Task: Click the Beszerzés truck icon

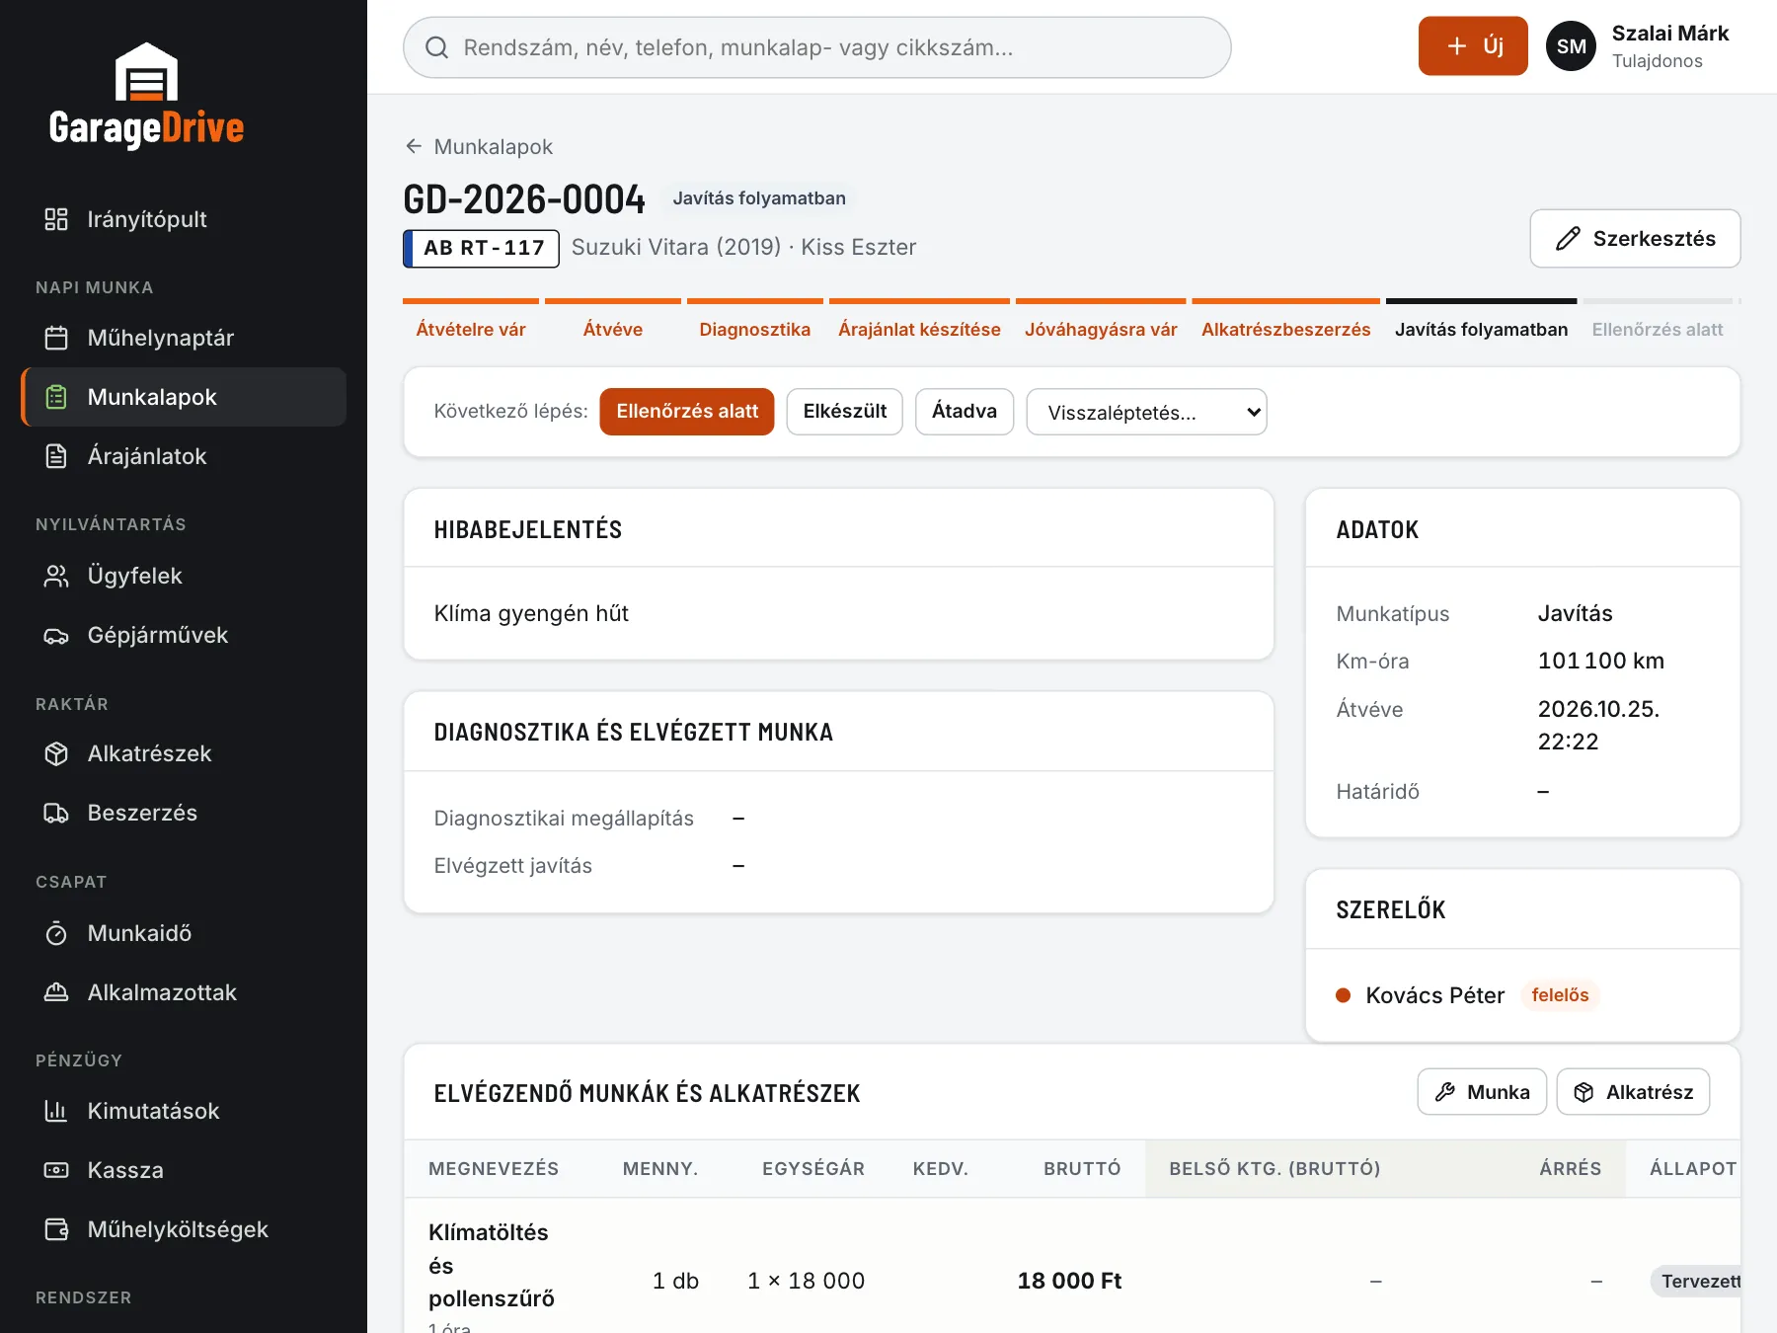Action: [56, 813]
